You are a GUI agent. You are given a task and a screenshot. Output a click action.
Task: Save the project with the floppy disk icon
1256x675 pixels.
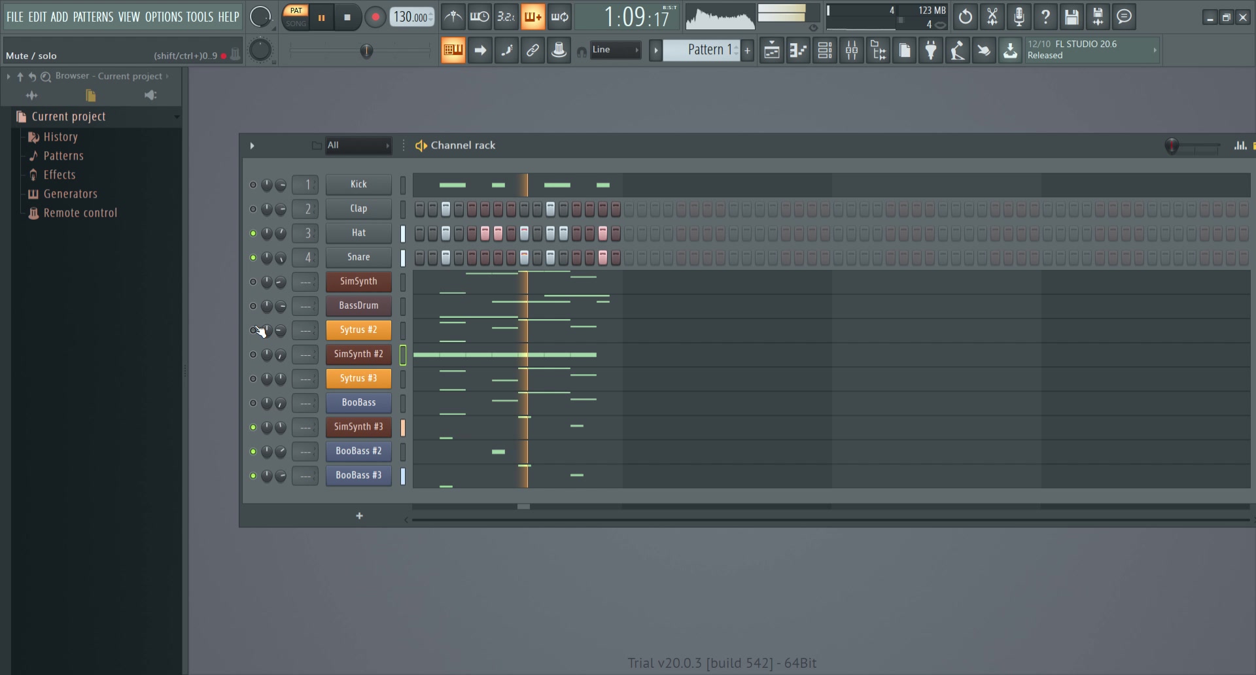click(x=1072, y=17)
